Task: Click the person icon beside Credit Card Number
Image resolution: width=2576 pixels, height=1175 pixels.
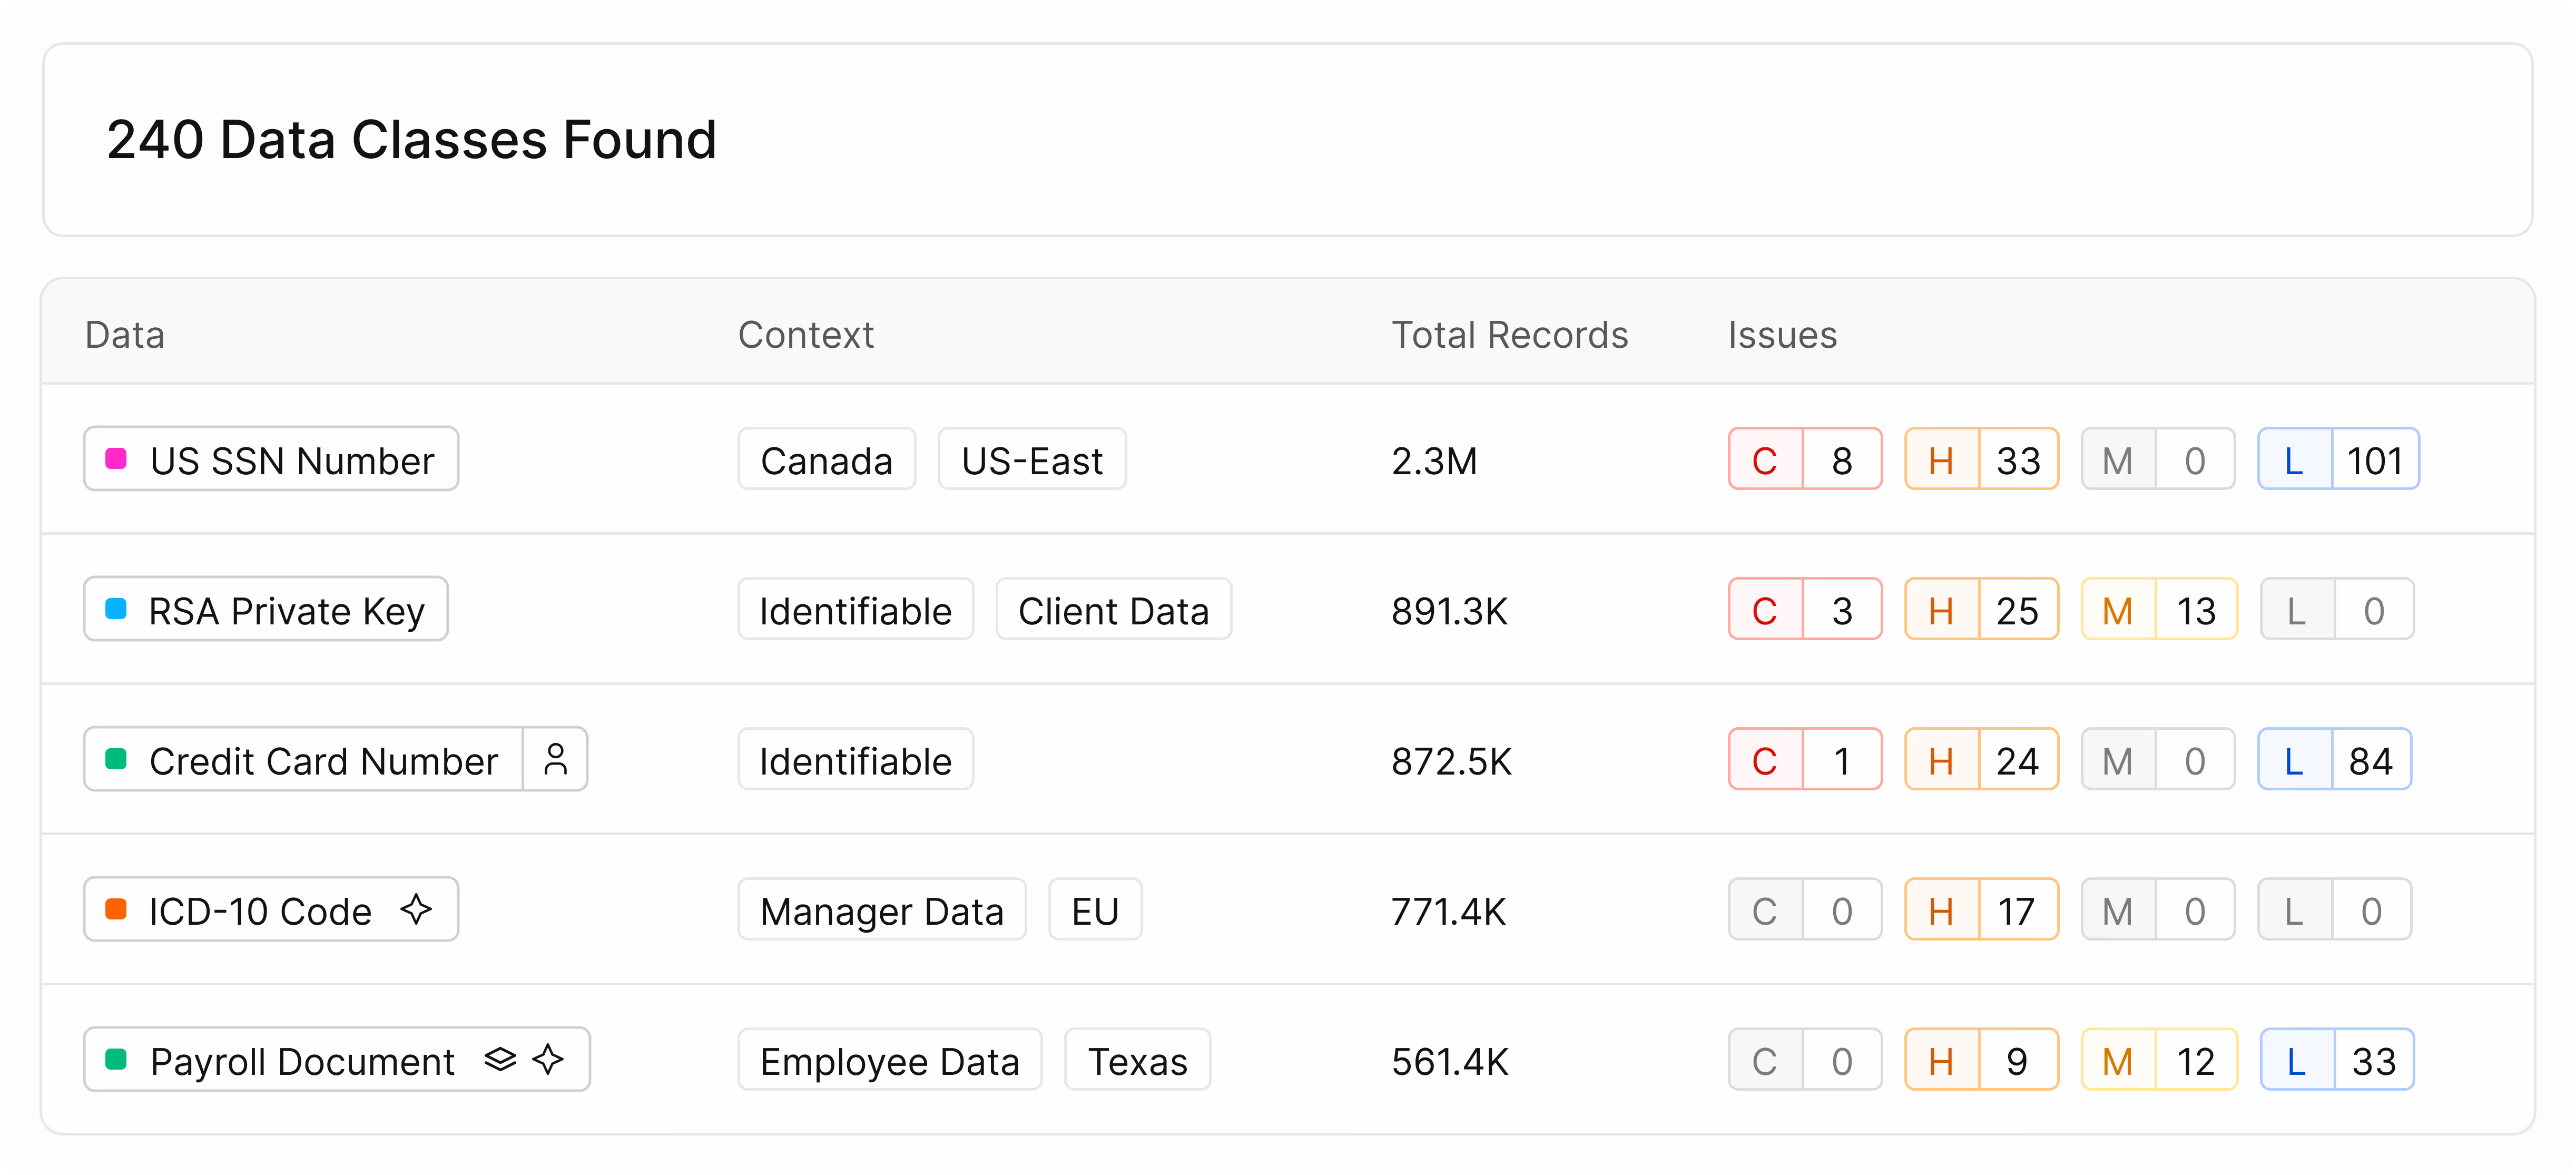Action: click(x=555, y=760)
